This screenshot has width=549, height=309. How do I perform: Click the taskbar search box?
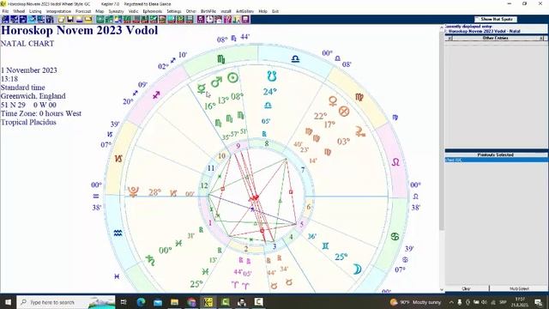pos(66,302)
